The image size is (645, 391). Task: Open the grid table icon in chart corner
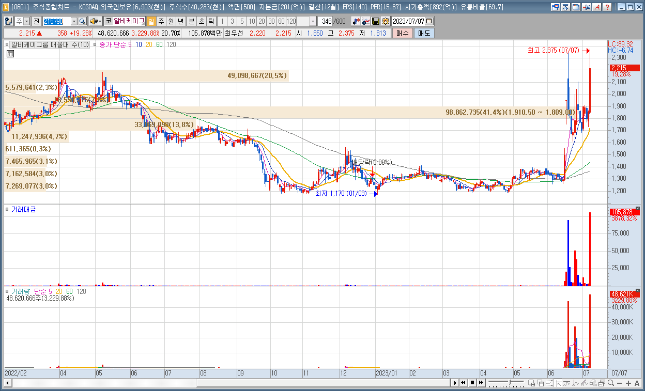(x=10, y=54)
